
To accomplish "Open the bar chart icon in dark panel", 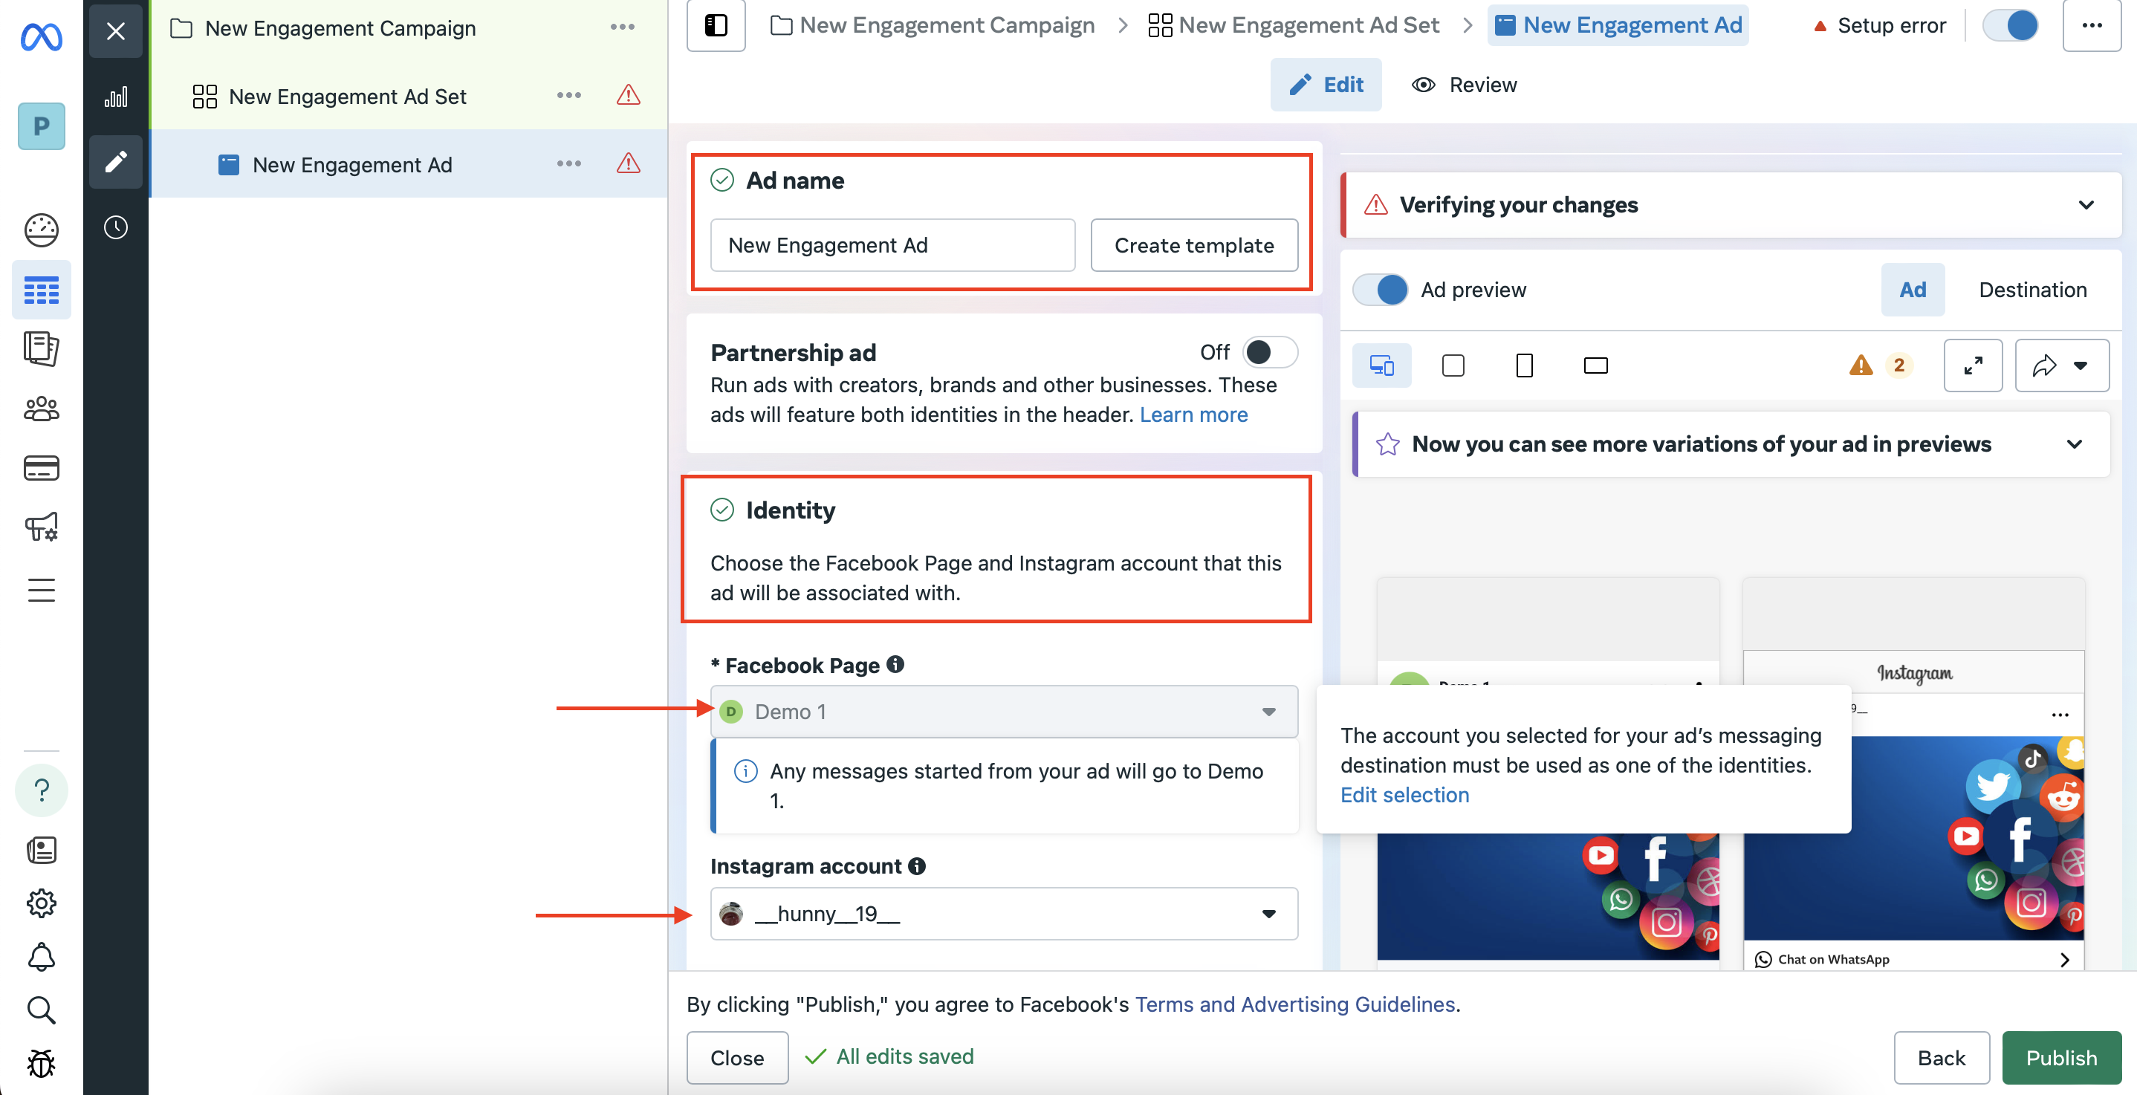I will (116, 97).
